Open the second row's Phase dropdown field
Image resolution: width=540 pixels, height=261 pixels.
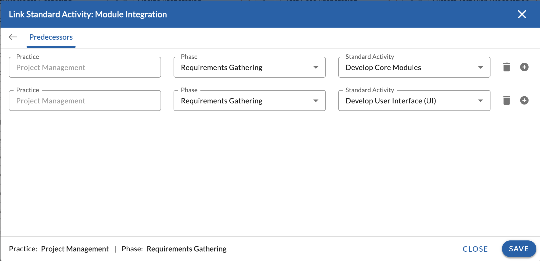pyautogui.click(x=245, y=101)
